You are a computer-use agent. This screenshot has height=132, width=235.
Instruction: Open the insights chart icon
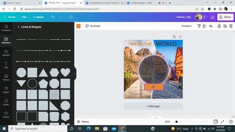pyautogui.click(x=212, y=17)
